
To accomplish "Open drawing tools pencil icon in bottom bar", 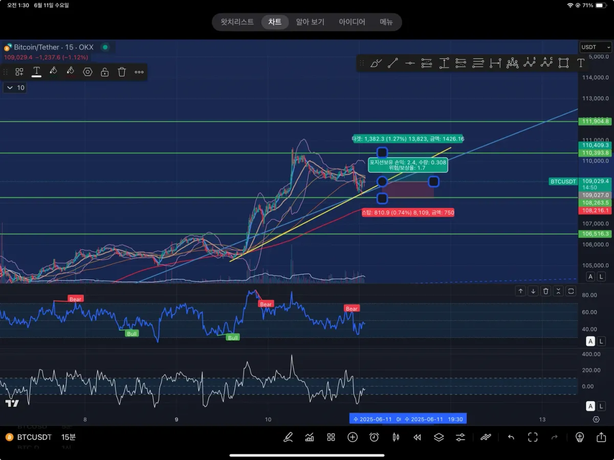I will tap(288, 437).
